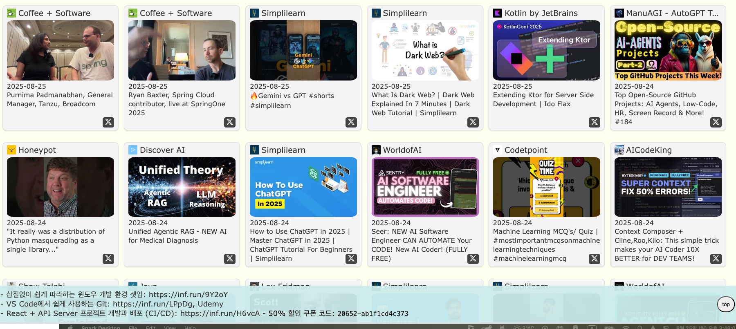Click the 'Codetpoint' channel name
The height and width of the screenshot is (329, 736).
pos(526,150)
